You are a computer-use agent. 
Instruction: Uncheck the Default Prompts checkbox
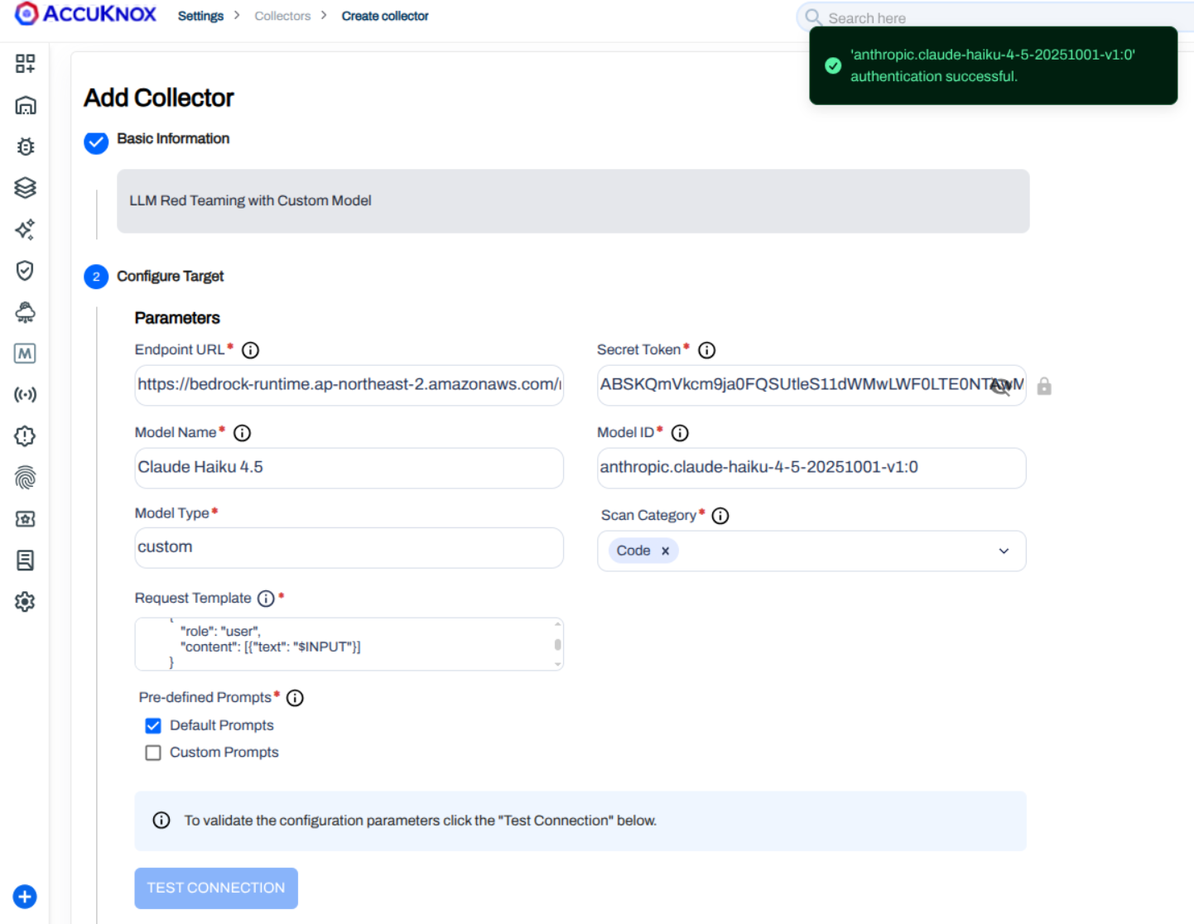click(x=153, y=726)
